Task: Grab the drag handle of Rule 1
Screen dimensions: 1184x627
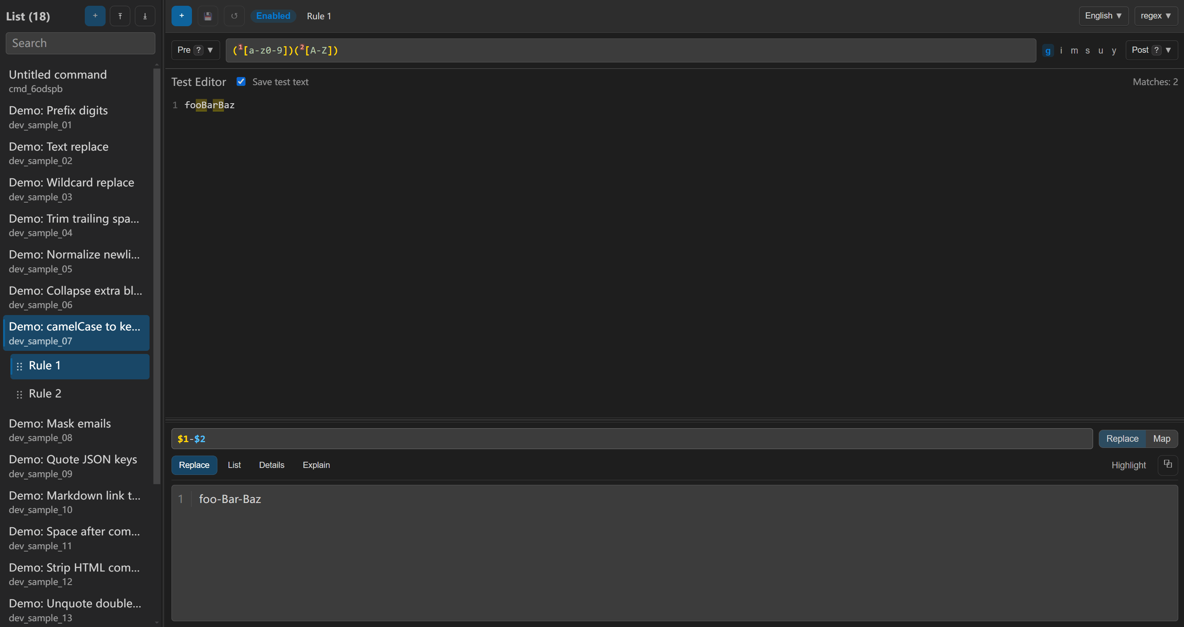Action: click(x=19, y=366)
